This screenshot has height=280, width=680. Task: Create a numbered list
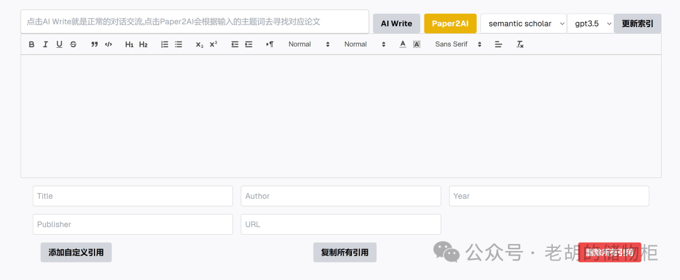[164, 44]
